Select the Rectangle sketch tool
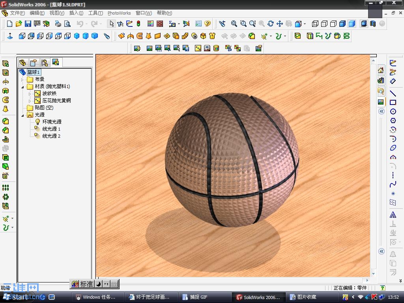Viewport: 404px width, 303px height. pyautogui.click(x=393, y=103)
